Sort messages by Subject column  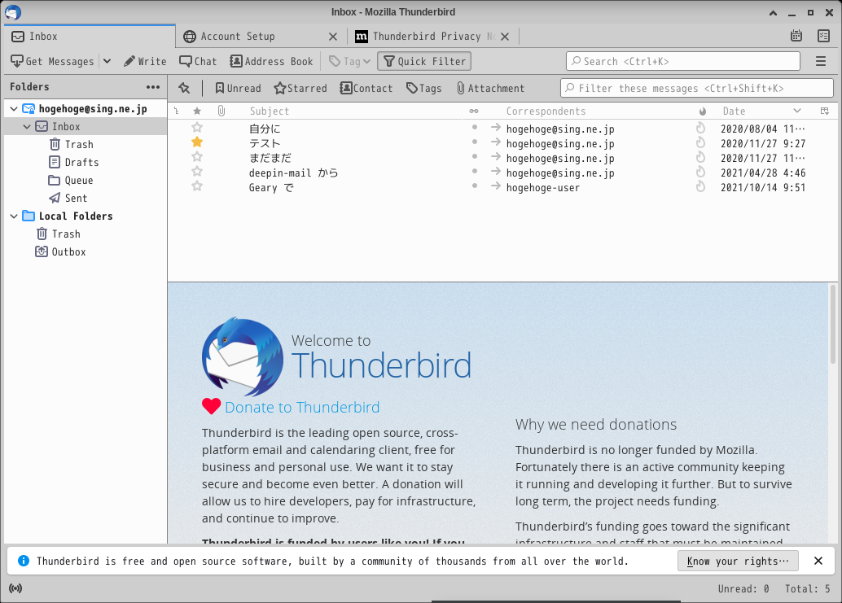[270, 111]
